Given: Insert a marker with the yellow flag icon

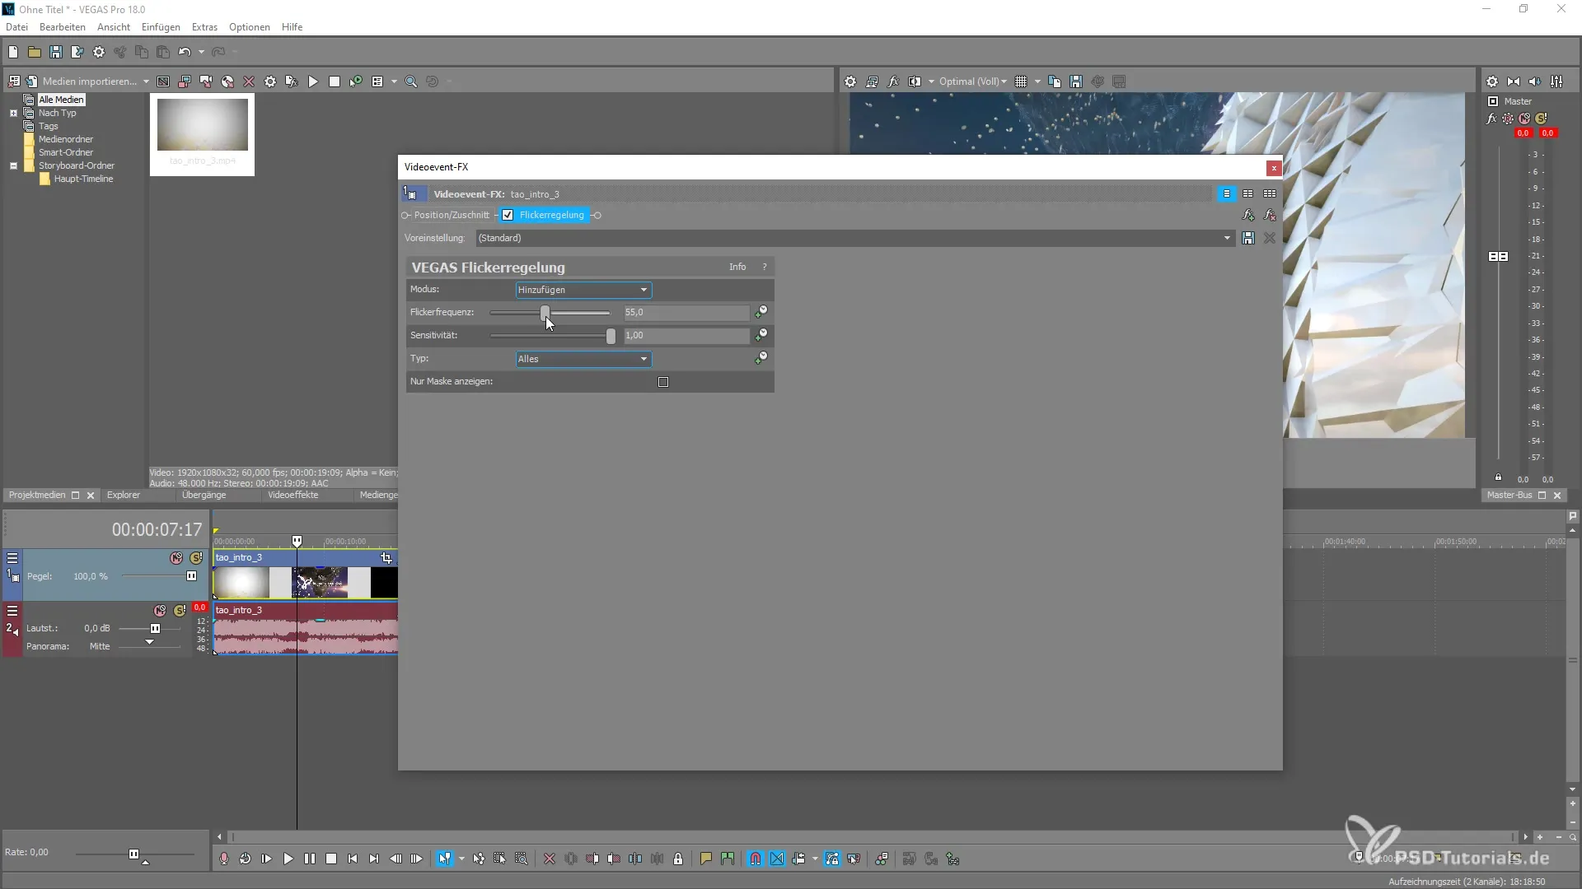Looking at the screenshot, I should click(706, 859).
